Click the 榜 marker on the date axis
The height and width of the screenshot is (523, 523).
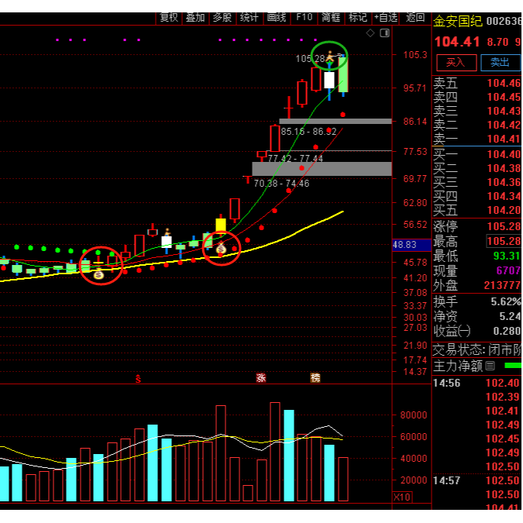click(315, 378)
